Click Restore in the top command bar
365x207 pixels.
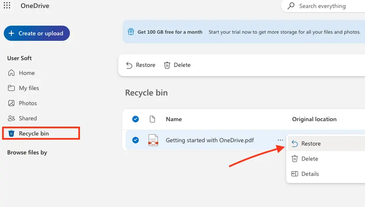tap(141, 65)
